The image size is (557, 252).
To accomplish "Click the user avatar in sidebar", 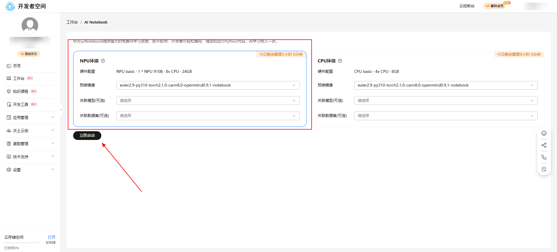I will pyautogui.click(x=30, y=26).
